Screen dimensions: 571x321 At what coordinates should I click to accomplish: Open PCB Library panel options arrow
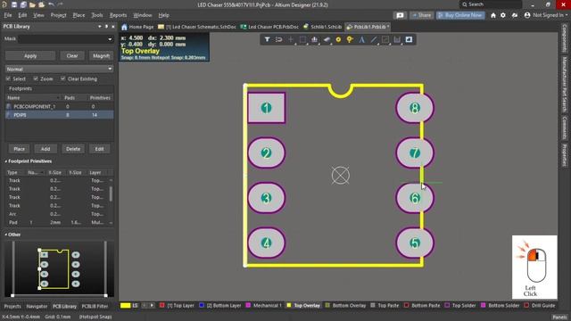(x=99, y=27)
